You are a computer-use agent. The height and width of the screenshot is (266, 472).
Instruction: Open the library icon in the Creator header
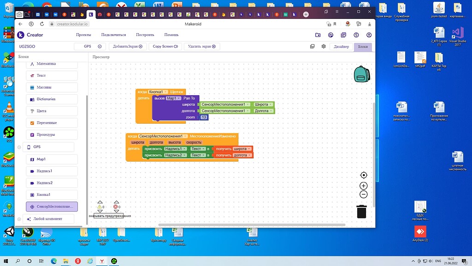(x=343, y=35)
